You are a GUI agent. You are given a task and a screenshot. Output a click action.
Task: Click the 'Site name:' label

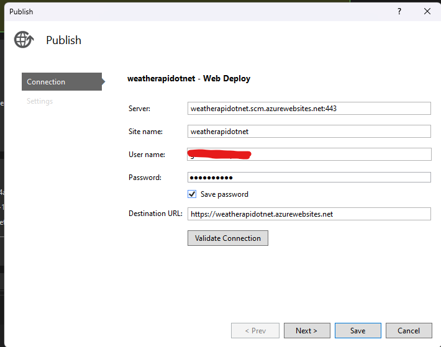click(145, 132)
